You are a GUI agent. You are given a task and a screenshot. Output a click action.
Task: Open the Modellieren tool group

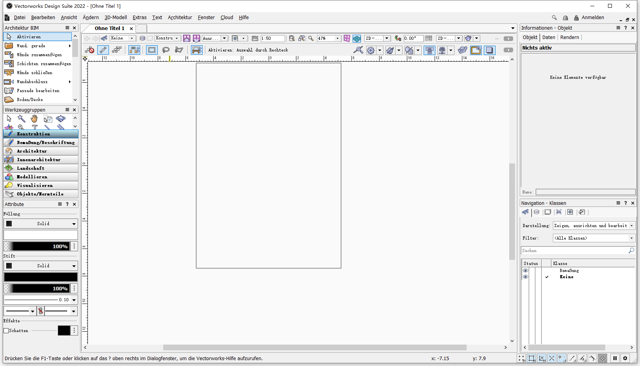pos(41,177)
